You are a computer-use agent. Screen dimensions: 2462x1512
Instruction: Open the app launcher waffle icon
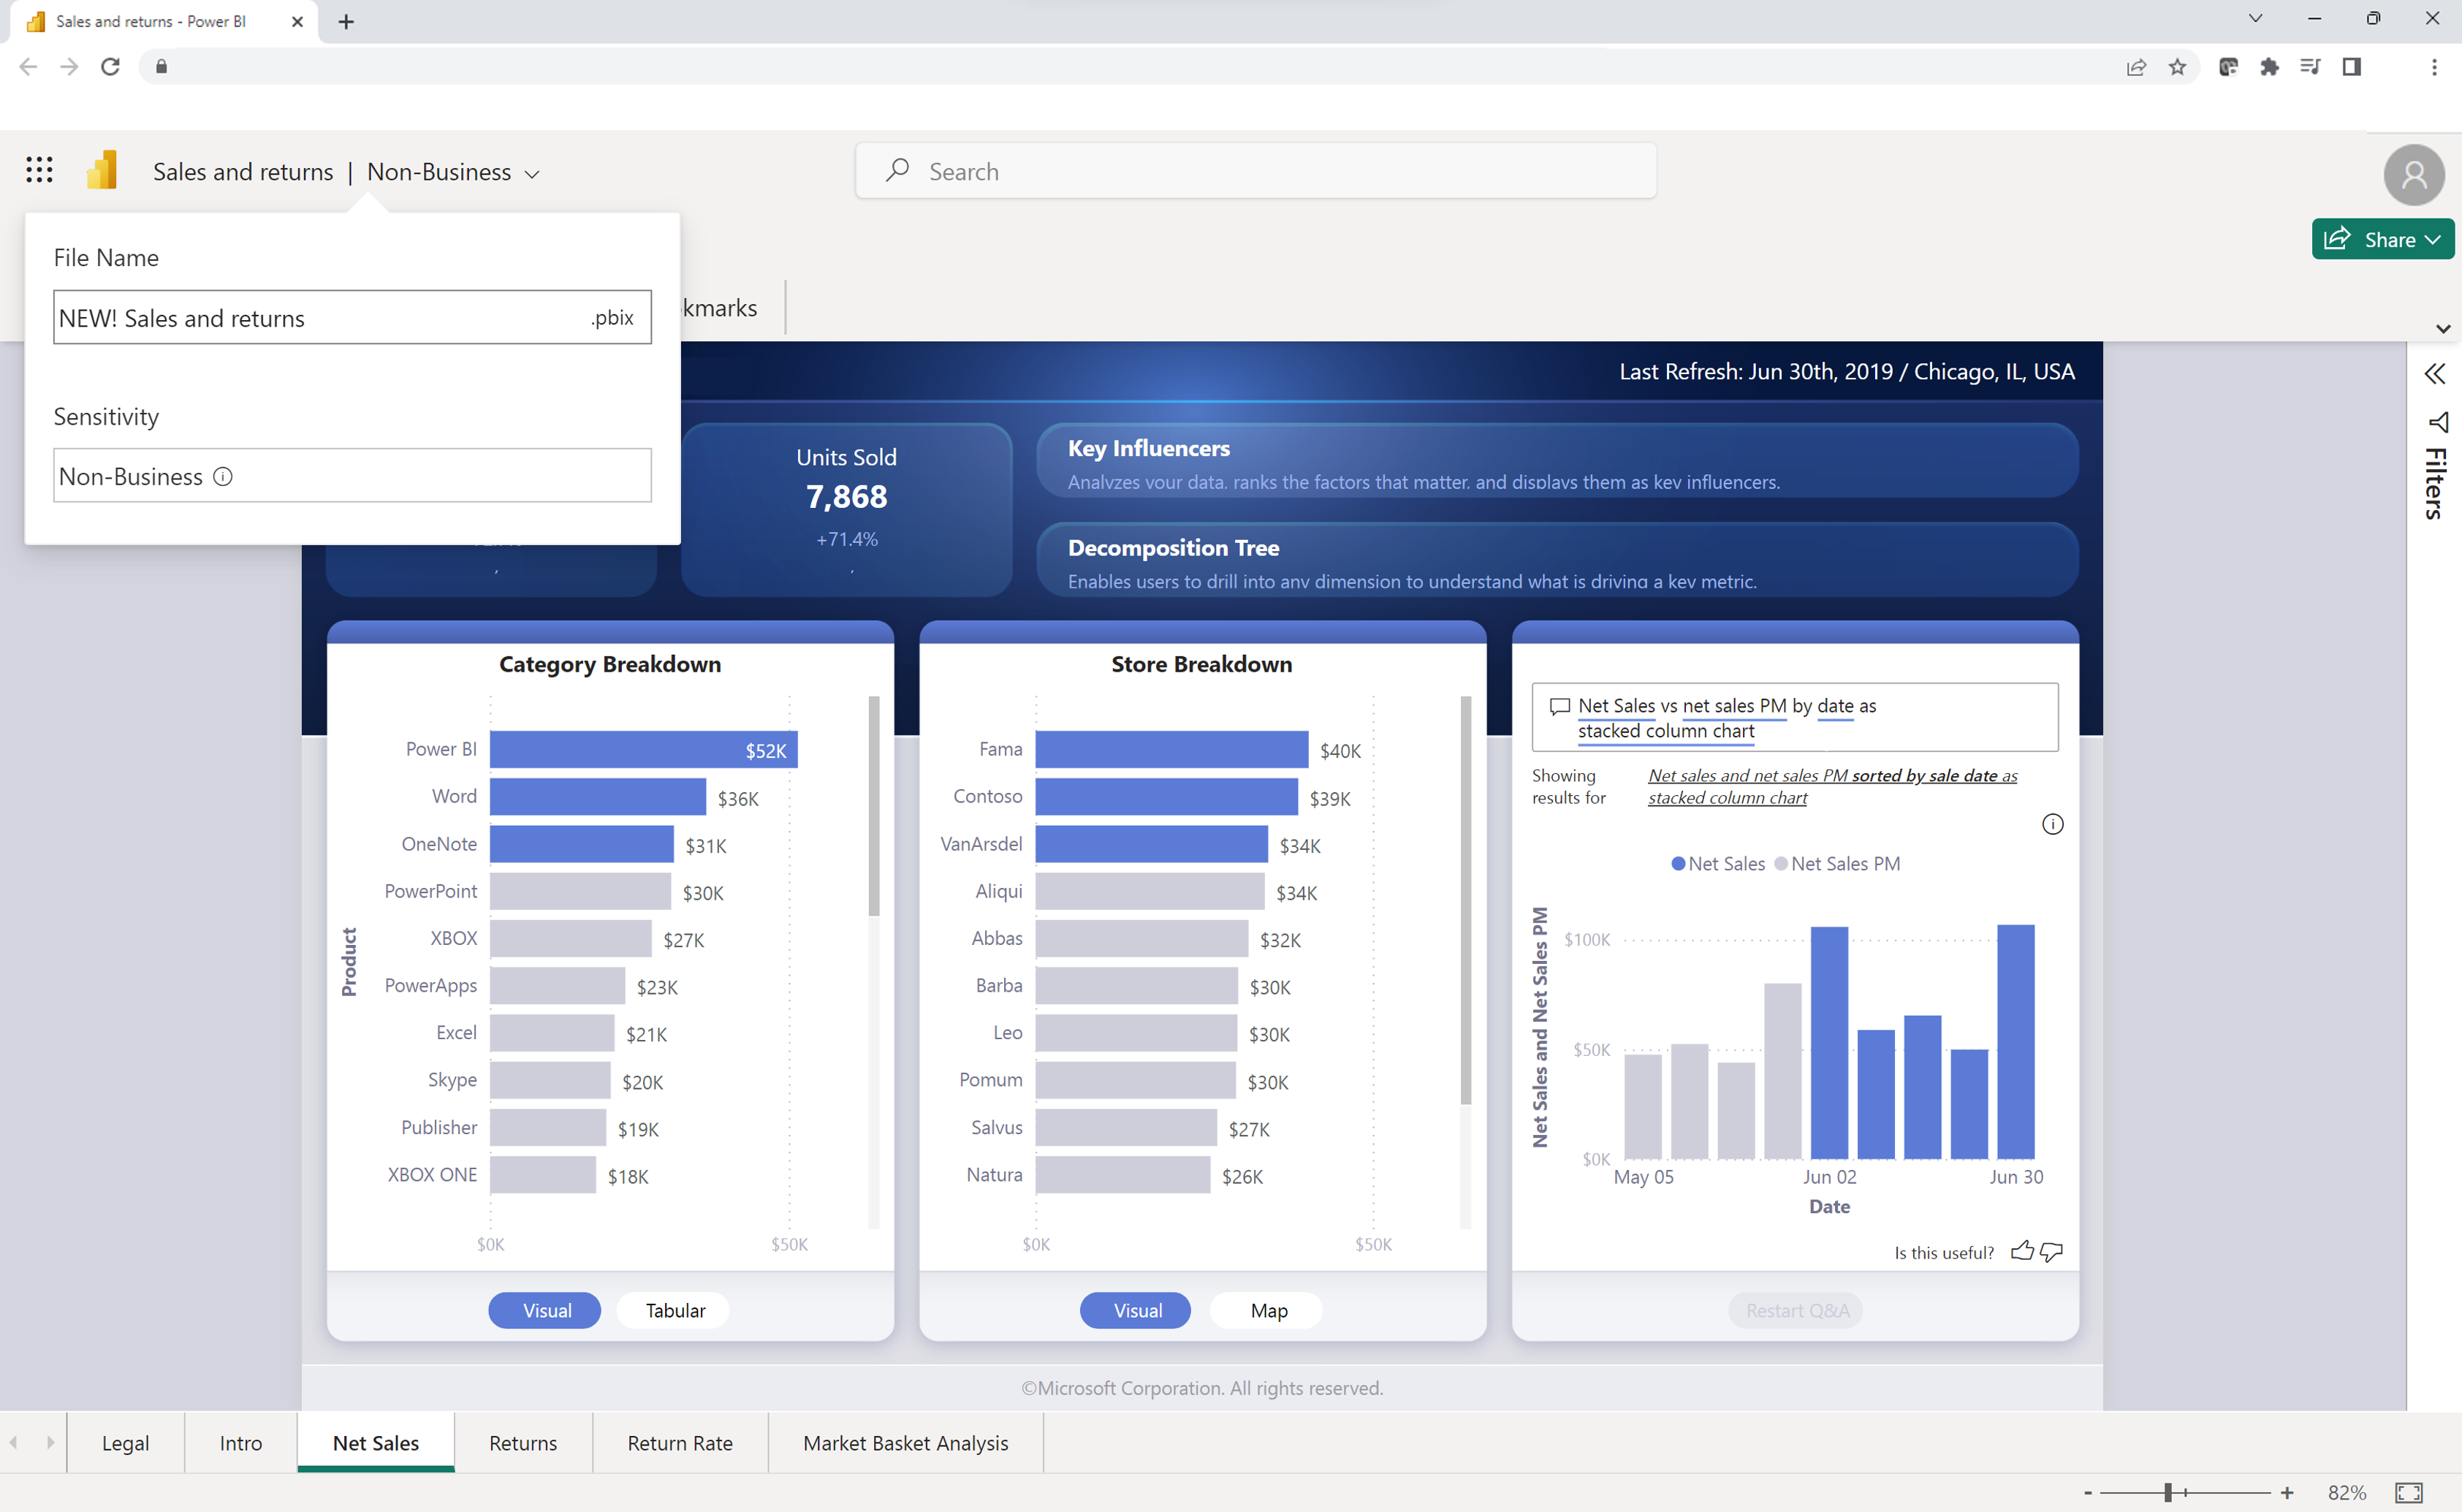pos(39,170)
